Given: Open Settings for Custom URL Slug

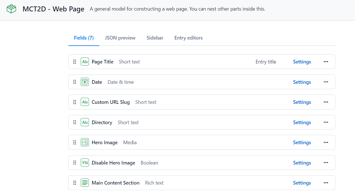Looking at the screenshot, I should (x=302, y=102).
